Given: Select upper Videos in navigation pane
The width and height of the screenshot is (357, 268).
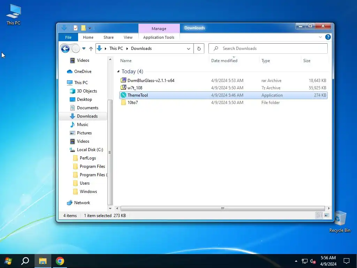Looking at the screenshot, I should click(x=83, y=60).
